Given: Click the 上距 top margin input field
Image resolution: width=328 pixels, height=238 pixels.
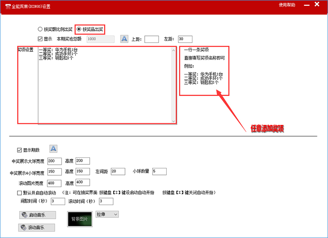Looking at the screenshot, I should pos(151,39).
